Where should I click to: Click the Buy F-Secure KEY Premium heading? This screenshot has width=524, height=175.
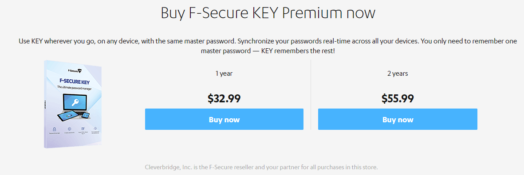[268, 13]
